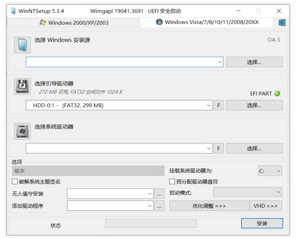Click 选择... for the system drive
The width and height of the screenshot is (297, 239).
pos(254,148)
